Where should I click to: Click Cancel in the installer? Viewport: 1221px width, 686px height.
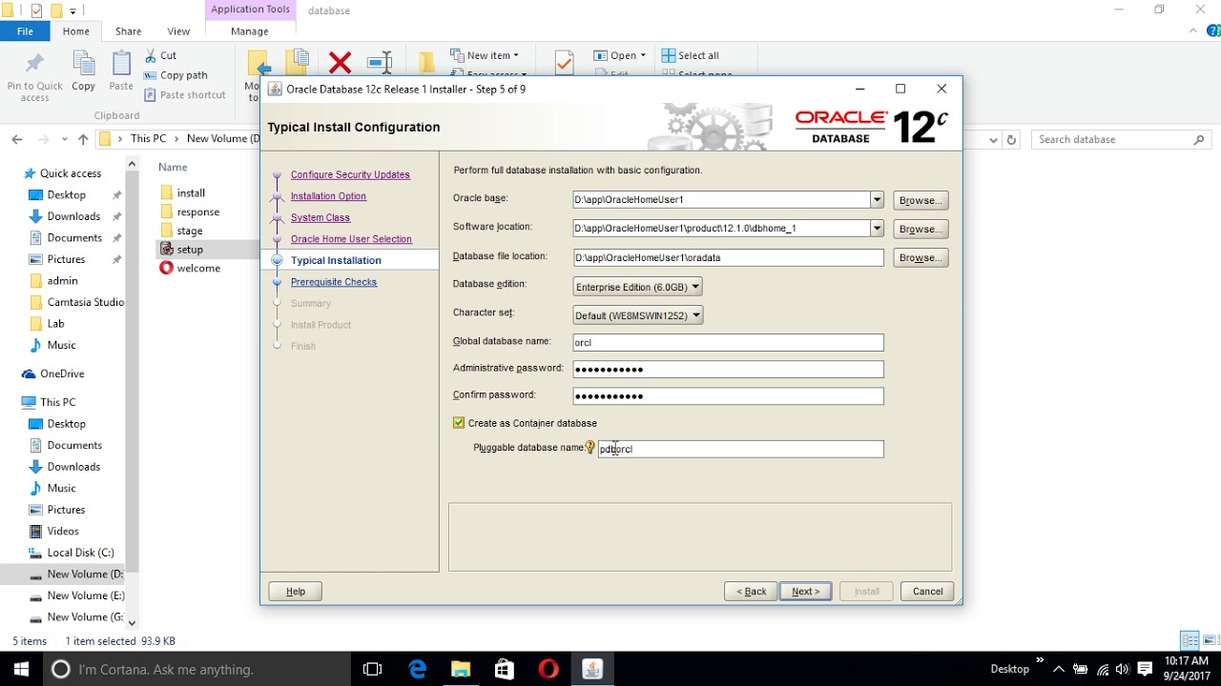(927, 592)
